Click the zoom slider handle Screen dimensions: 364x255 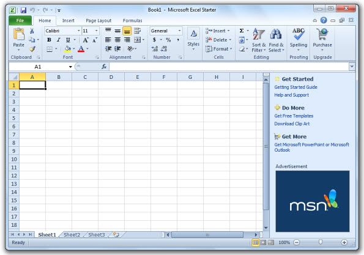click(321, 242)
